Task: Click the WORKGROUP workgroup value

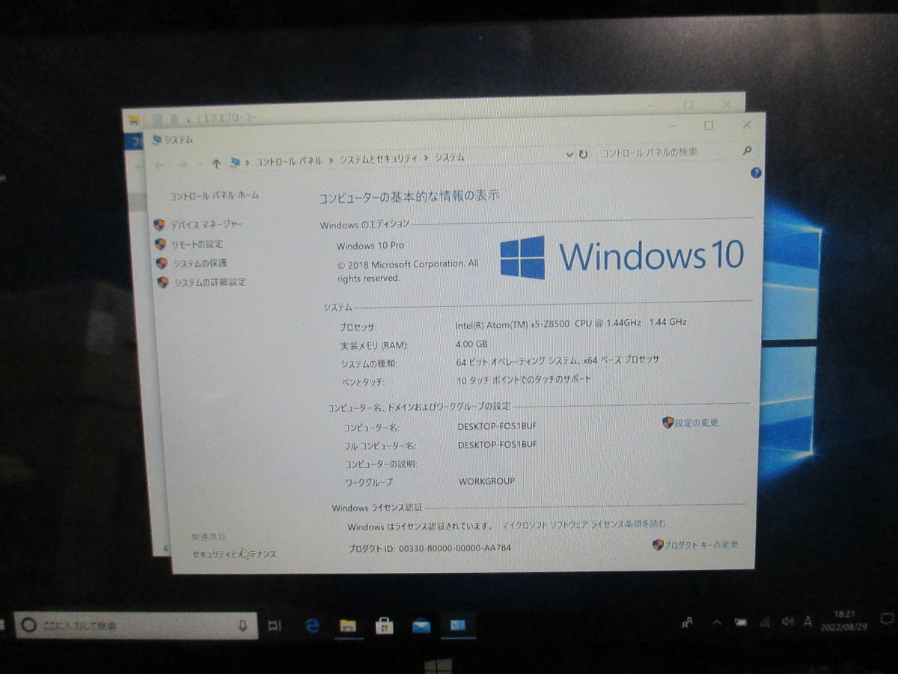Action: (x=486, y=481)
